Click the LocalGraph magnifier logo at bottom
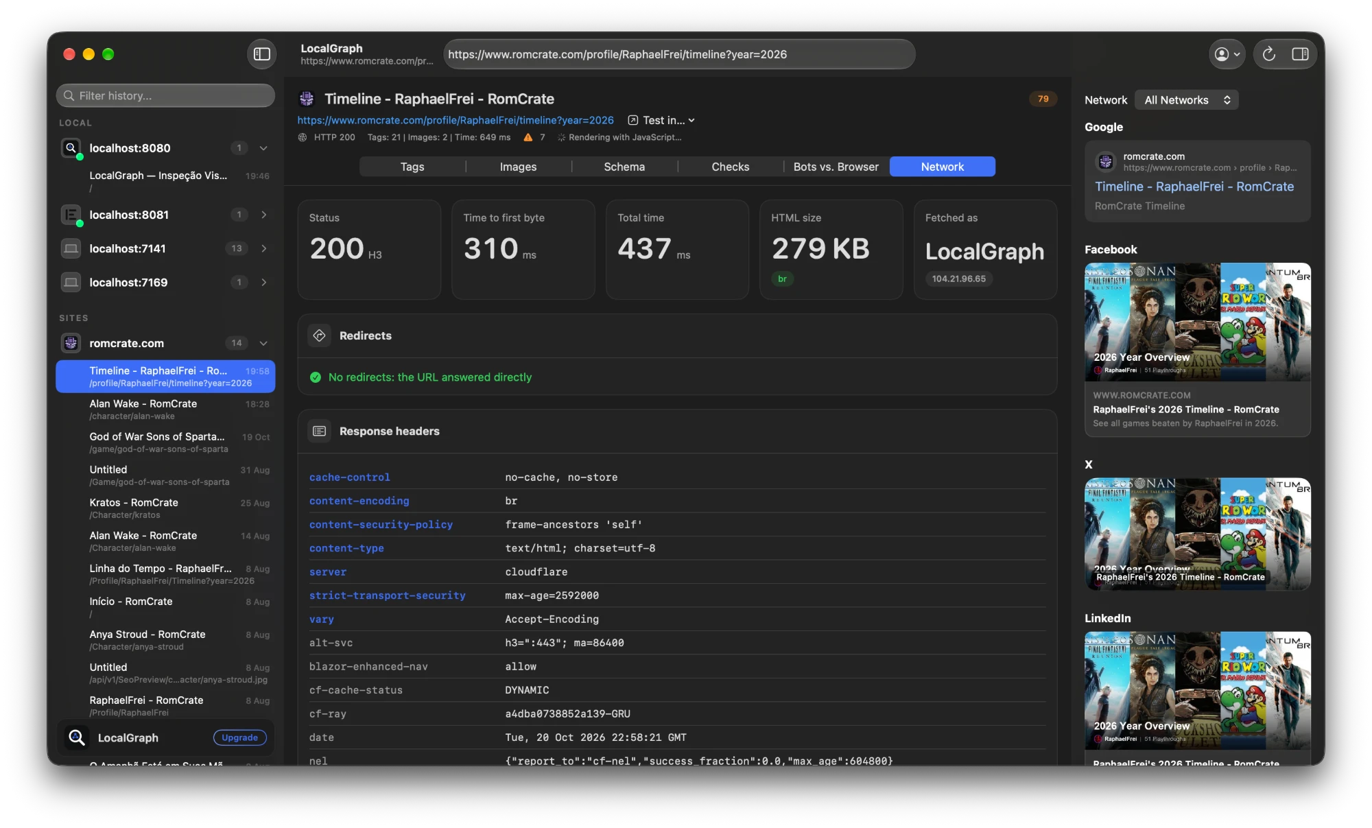The height and width of the screenshot is (828, 1372). tap(76, 737)
